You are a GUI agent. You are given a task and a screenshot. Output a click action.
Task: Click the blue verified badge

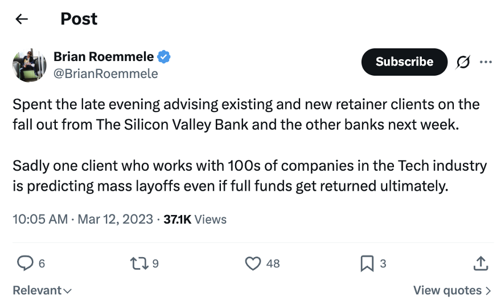(x=165, y=57)
